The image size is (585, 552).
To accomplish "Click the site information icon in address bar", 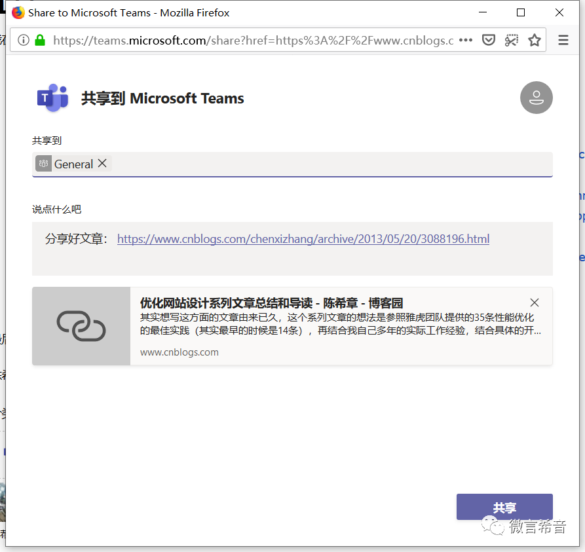I will [x=24, y=40].
